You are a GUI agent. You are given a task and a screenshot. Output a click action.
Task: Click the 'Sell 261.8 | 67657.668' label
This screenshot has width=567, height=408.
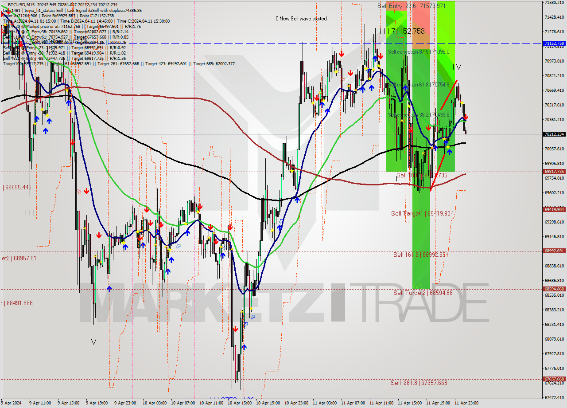(x=419, y=383)
